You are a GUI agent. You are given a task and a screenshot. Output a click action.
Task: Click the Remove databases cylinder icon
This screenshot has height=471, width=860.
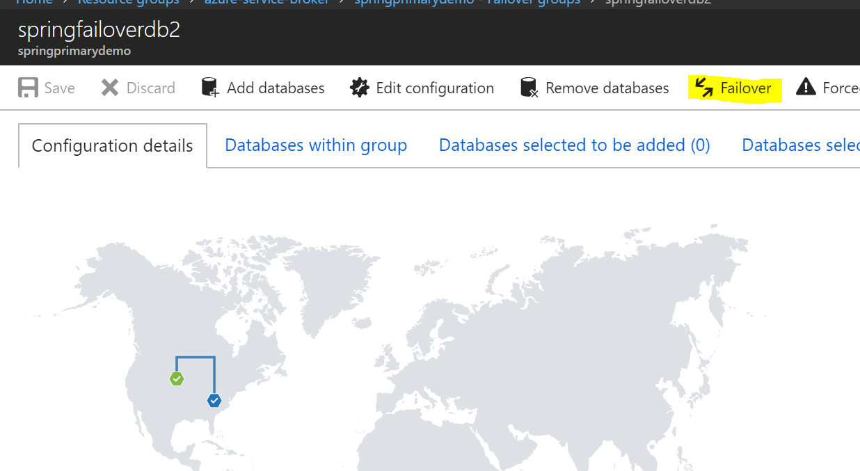tap(529, 88)
